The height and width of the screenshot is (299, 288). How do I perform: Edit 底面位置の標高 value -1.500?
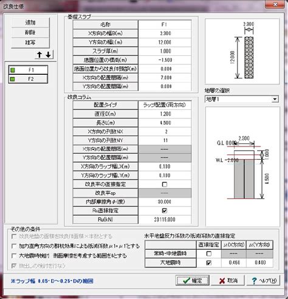pyautogui.click(x=165, y=60)
